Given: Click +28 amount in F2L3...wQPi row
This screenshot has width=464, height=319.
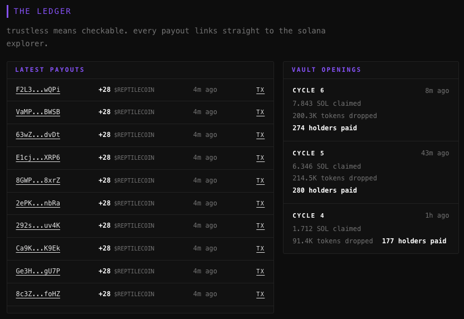Looking at the screenshot, I should tap(105, 90).
